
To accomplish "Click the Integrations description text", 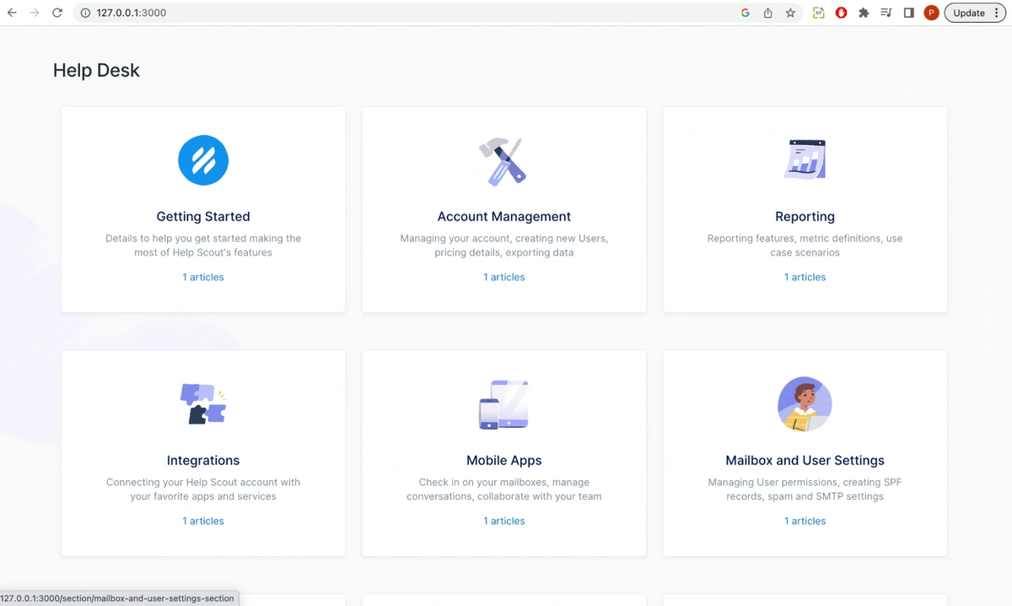I will tap(203, 489).
